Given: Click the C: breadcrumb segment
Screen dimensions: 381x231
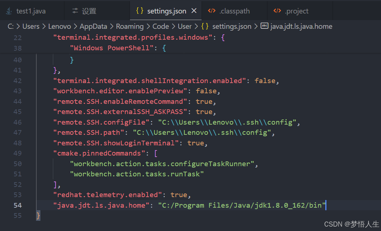Looking at the screenshot, I should [x=11, y=26].
